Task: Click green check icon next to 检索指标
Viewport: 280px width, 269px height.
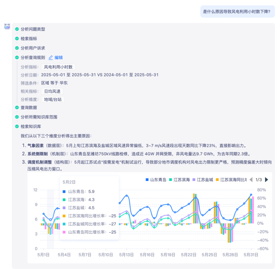Action: (x=17, y=39)
